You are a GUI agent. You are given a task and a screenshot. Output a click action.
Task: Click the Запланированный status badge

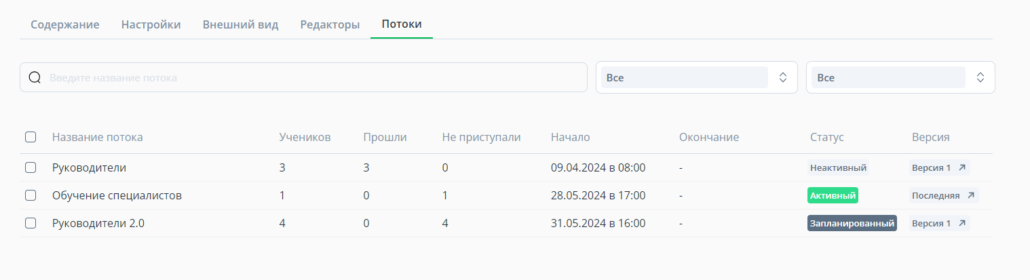click(x=852, y=223)
